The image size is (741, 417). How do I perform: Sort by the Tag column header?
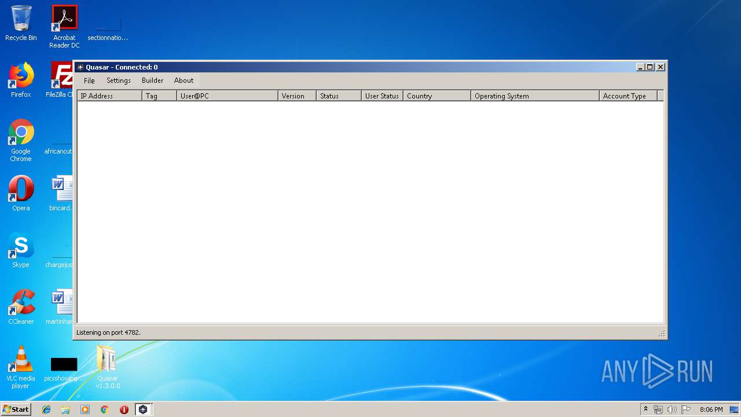pos(159,96)
